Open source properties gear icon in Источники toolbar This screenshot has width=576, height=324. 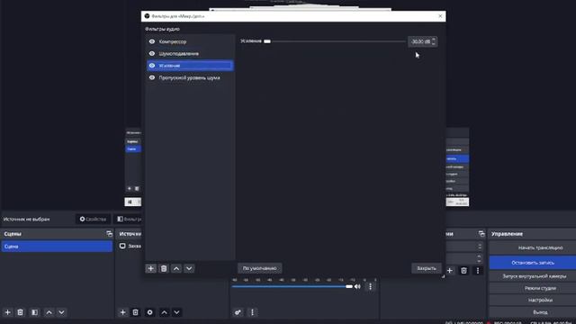coord(150,312)
